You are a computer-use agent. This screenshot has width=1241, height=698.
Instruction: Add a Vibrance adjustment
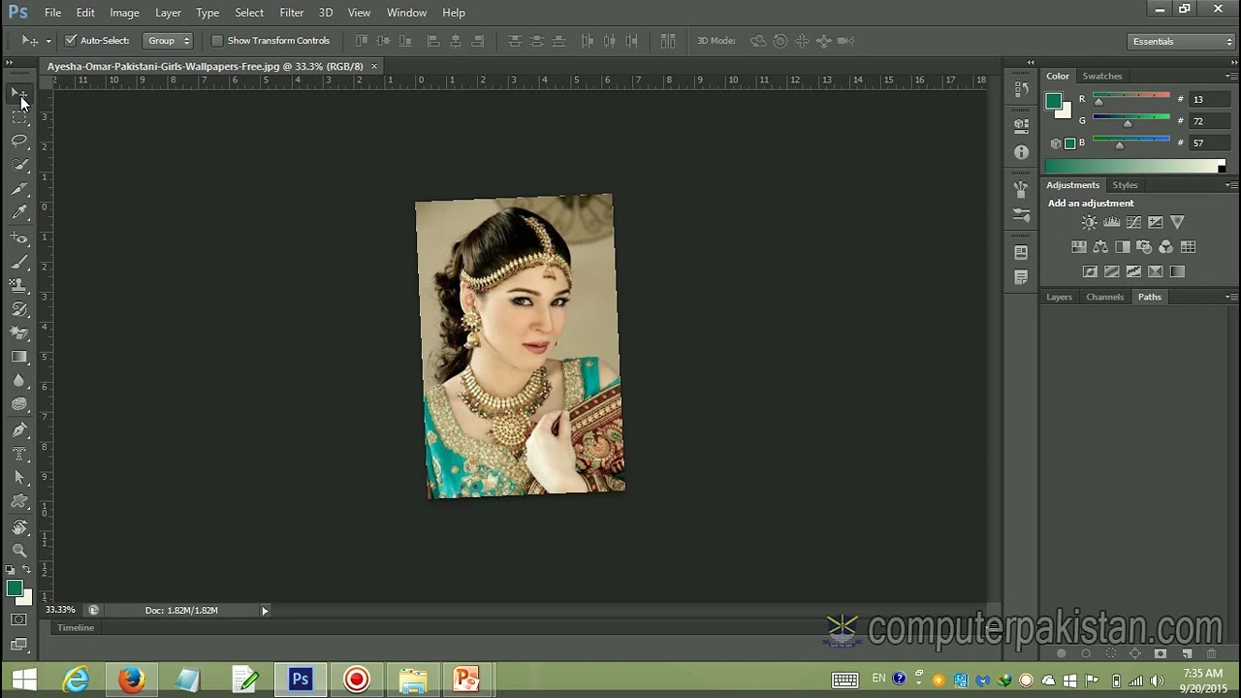pos(1177,222)
